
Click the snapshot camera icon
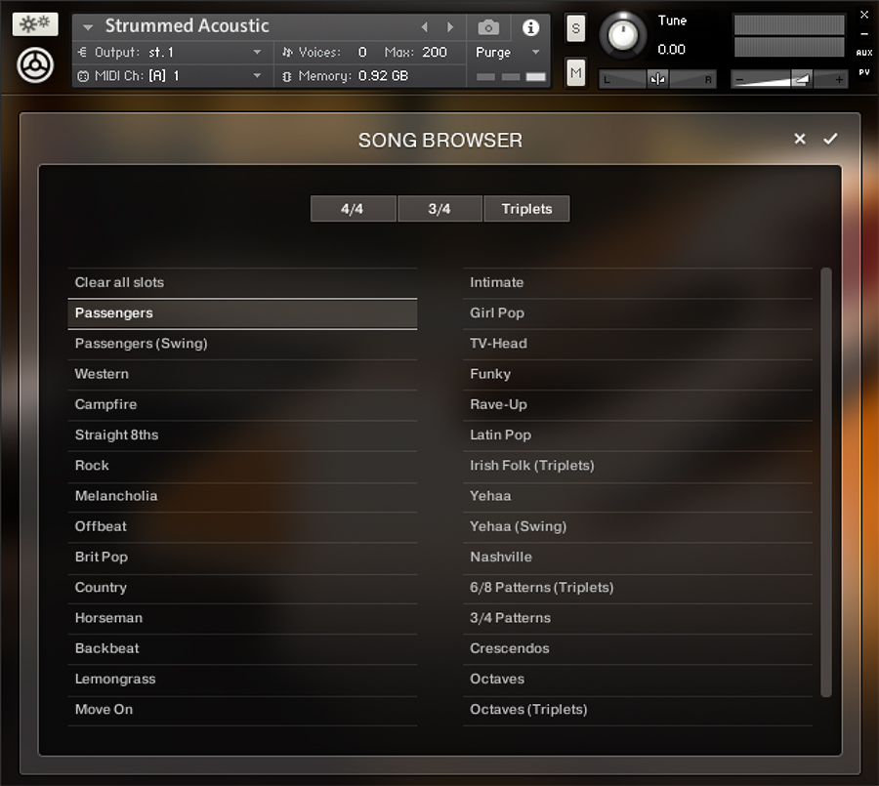pyautogui.click(x=488, y=28)
